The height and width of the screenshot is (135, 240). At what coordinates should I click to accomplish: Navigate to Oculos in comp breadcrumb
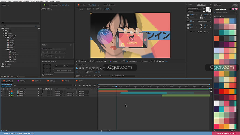pyautogui.click(x=81, y=9)
